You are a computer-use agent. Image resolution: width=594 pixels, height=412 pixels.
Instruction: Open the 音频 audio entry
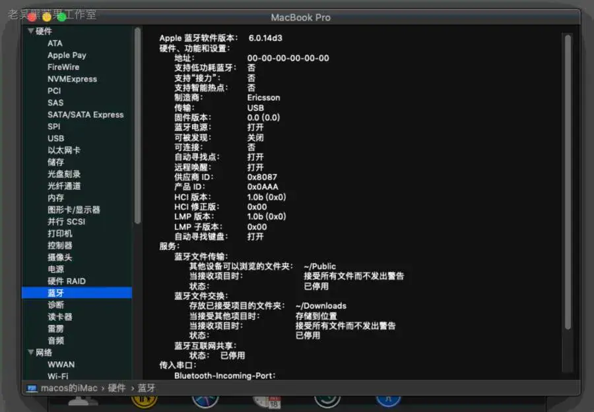(x=55, y=341)
